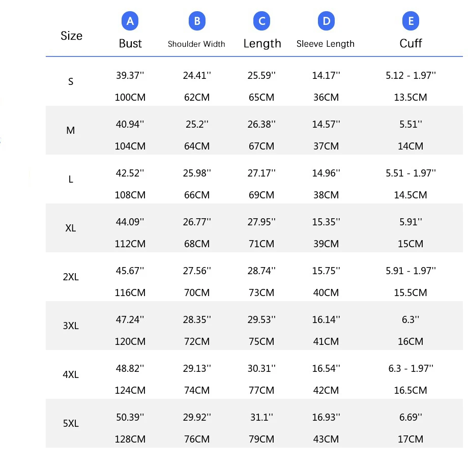Image resolution: width=468 pixels, height=468 pixels.
Task: Select the 25.2'' shoulder width value
Action: pyautogui.click(x=197, y=124)
